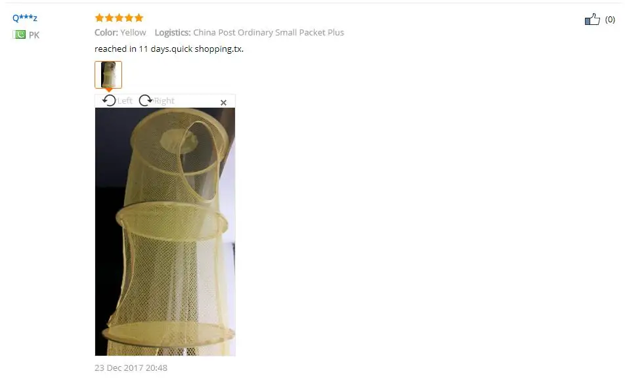Click the orange pointer below the thumbnail
Image resolution: width=625 pixels, height=380 pixels.
108,90
